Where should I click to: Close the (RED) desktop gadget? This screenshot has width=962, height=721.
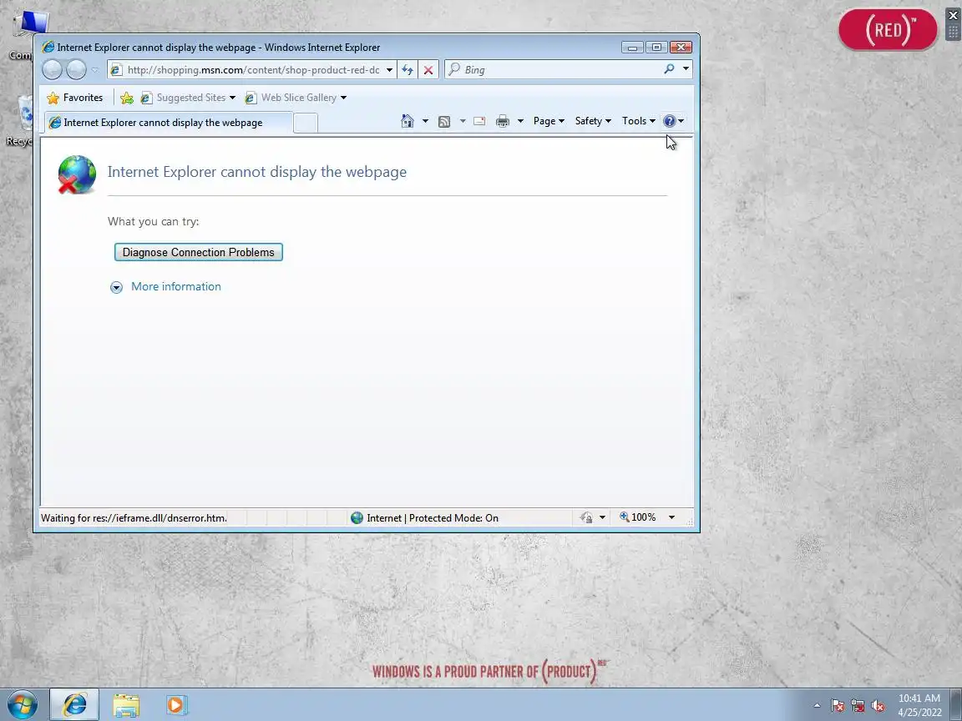tap(954, 15)
